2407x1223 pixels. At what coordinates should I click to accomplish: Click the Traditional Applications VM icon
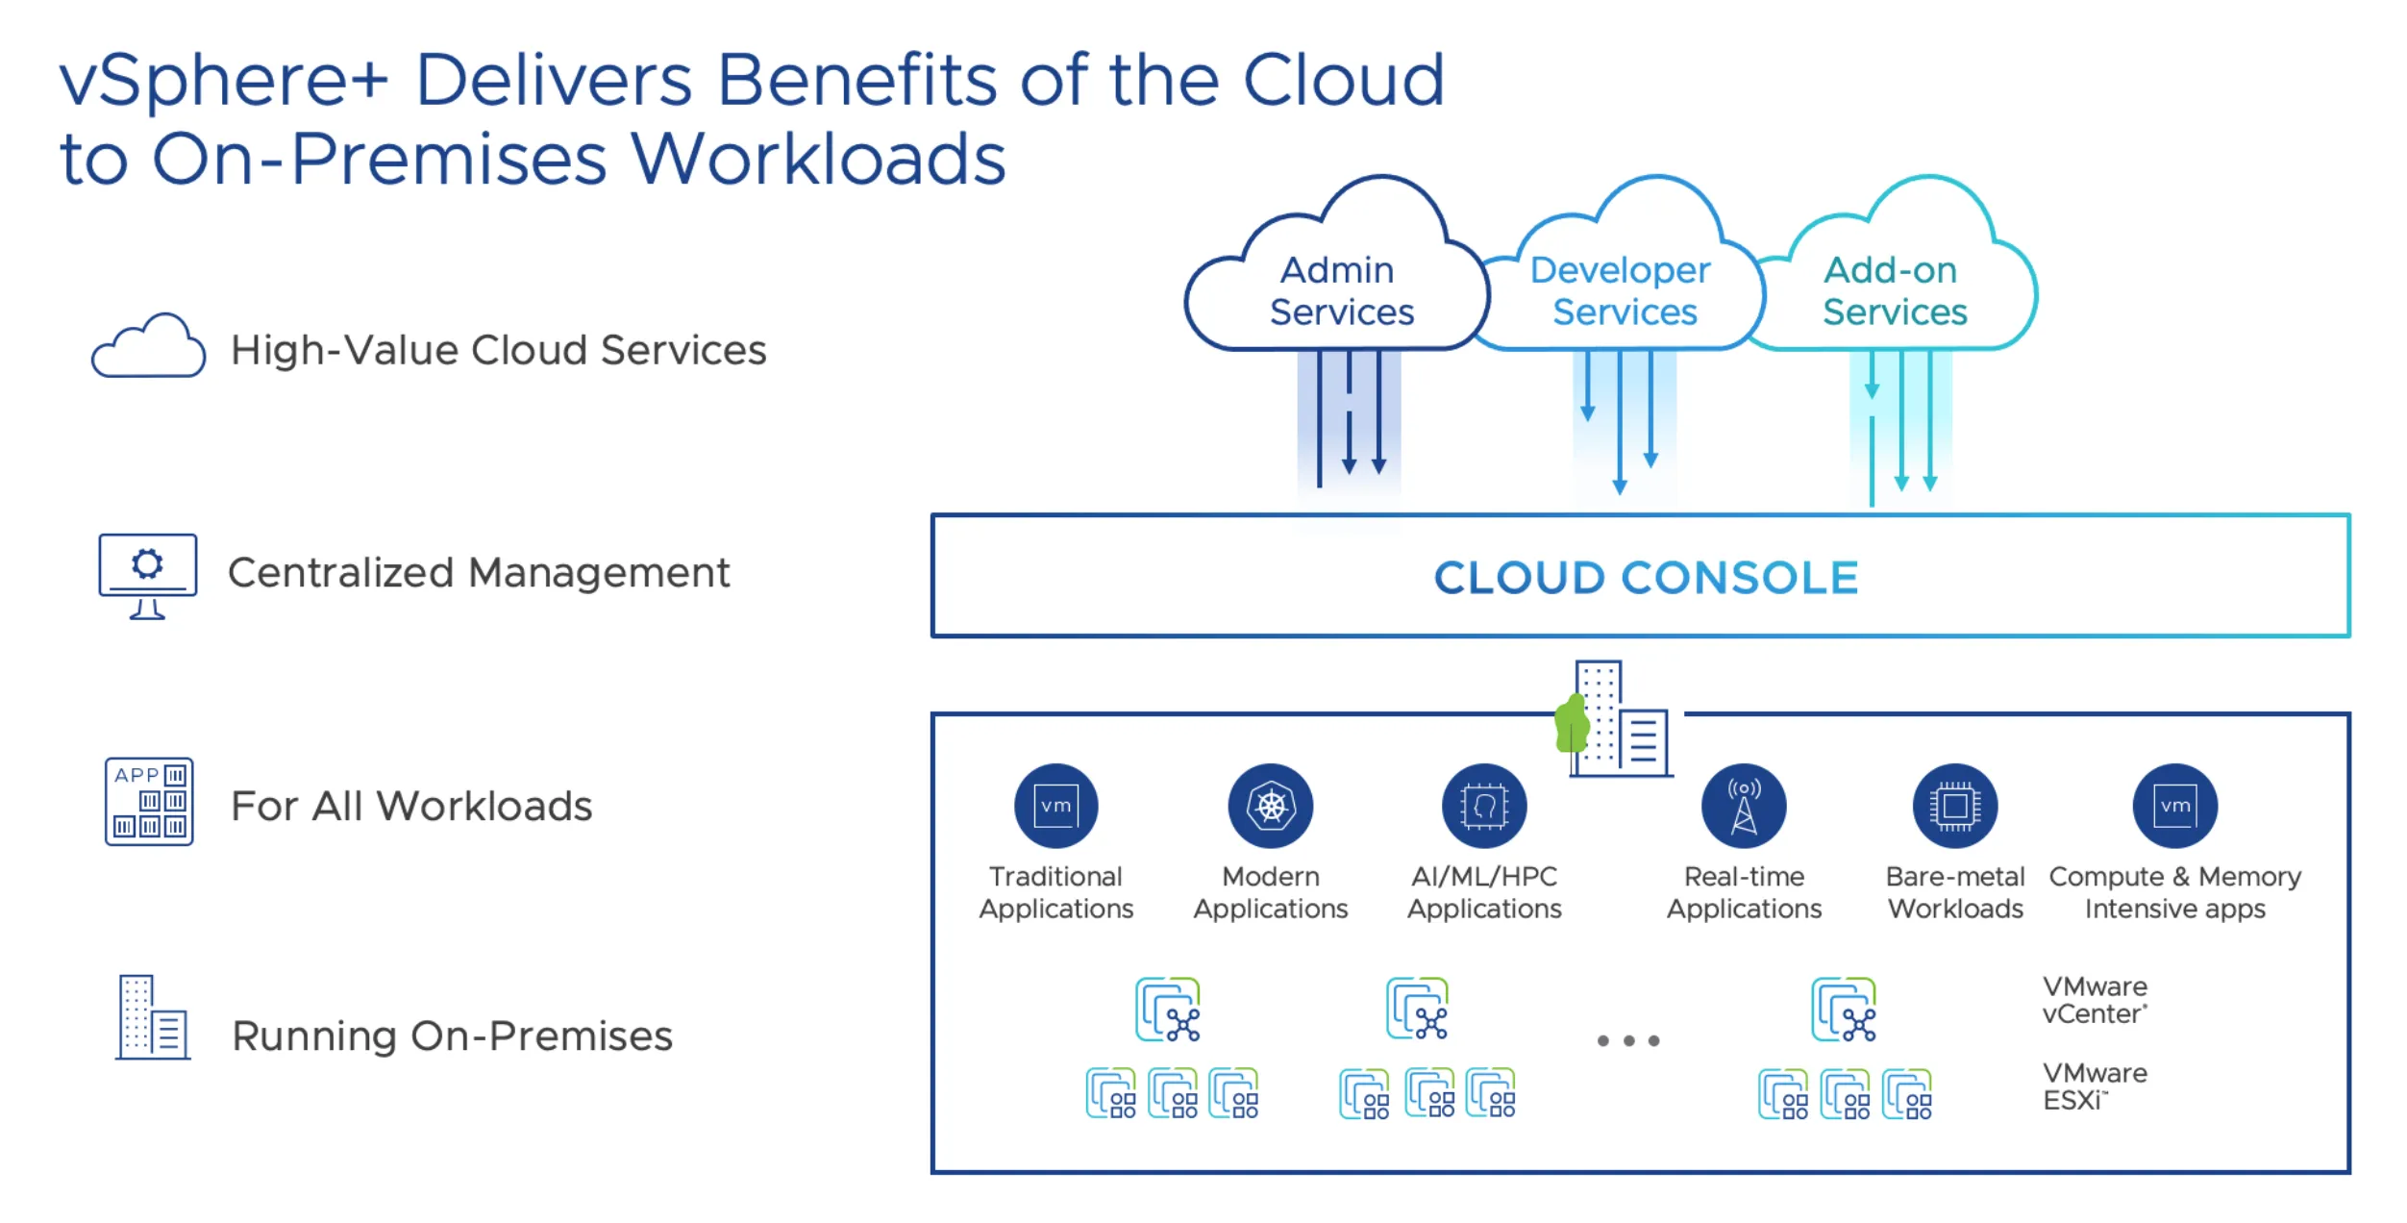click(x=1051, y=812)
